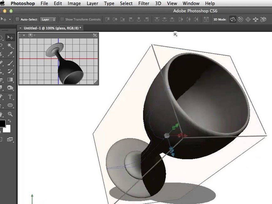Change the screen mode via toolbox icon
Image resolution: width=272 pixels, height=204 pixels.
[10, 139]
